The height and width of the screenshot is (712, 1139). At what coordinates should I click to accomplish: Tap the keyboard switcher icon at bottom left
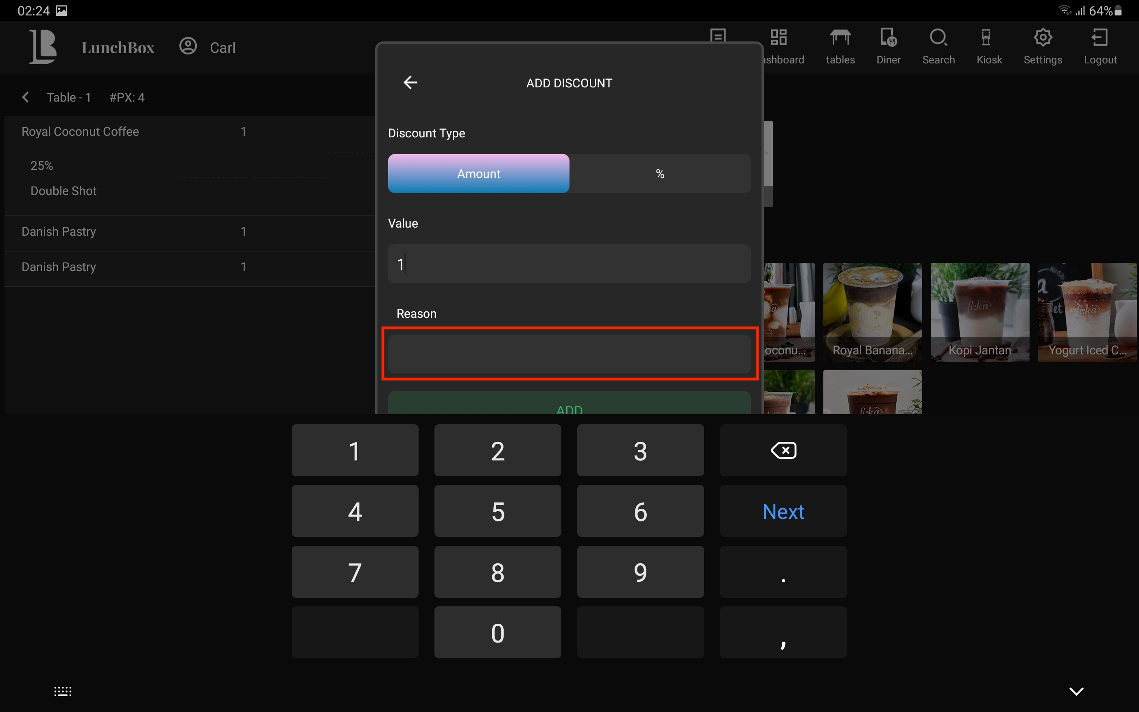coord(63,691)
